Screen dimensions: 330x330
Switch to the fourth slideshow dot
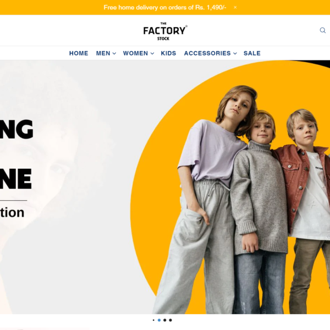click(x=170, y=320)
